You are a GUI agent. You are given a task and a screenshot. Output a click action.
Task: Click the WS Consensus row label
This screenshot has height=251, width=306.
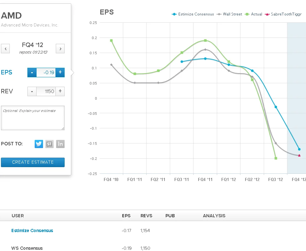[27, 248]
